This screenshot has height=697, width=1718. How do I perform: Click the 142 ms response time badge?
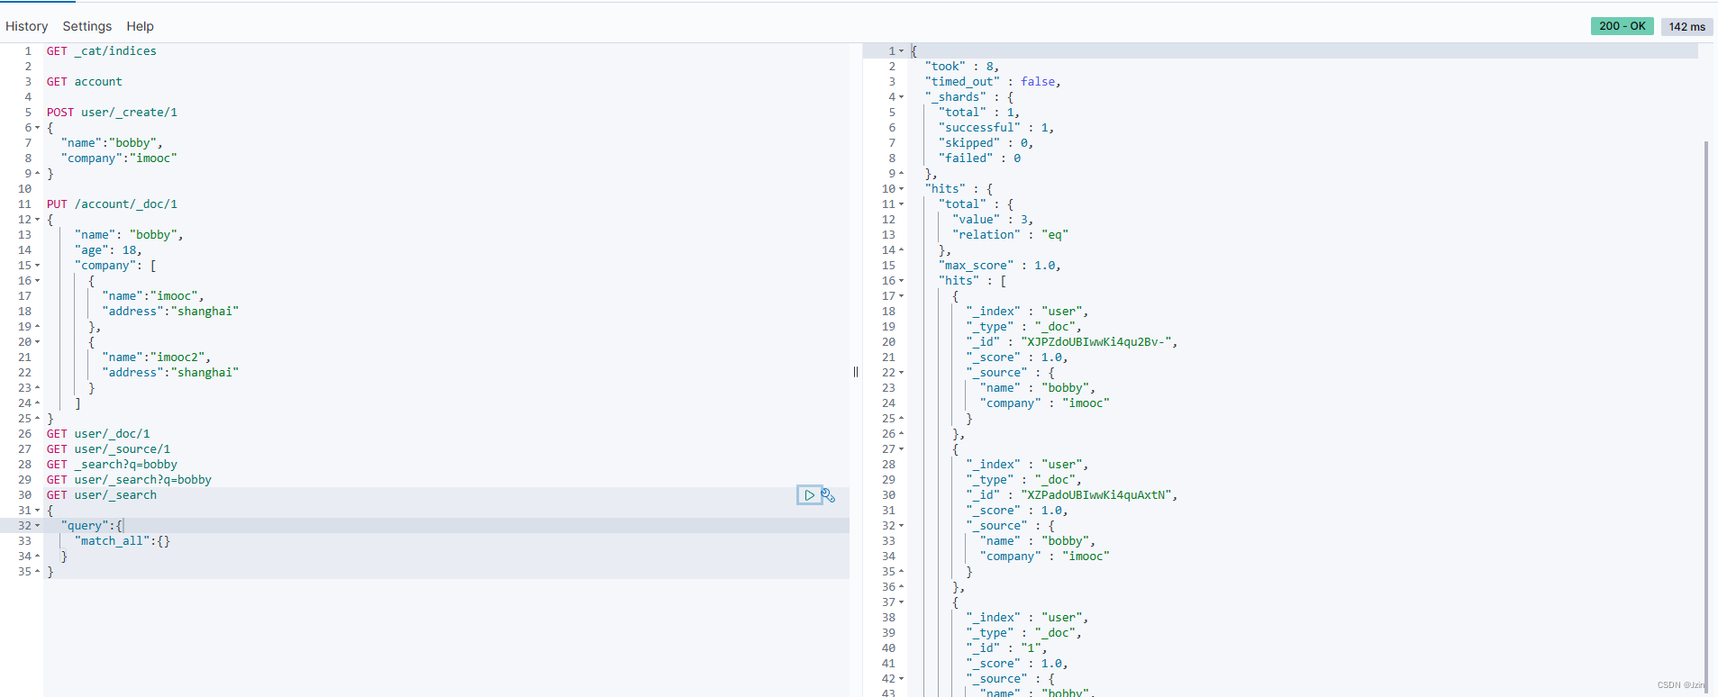(1686, 26)
